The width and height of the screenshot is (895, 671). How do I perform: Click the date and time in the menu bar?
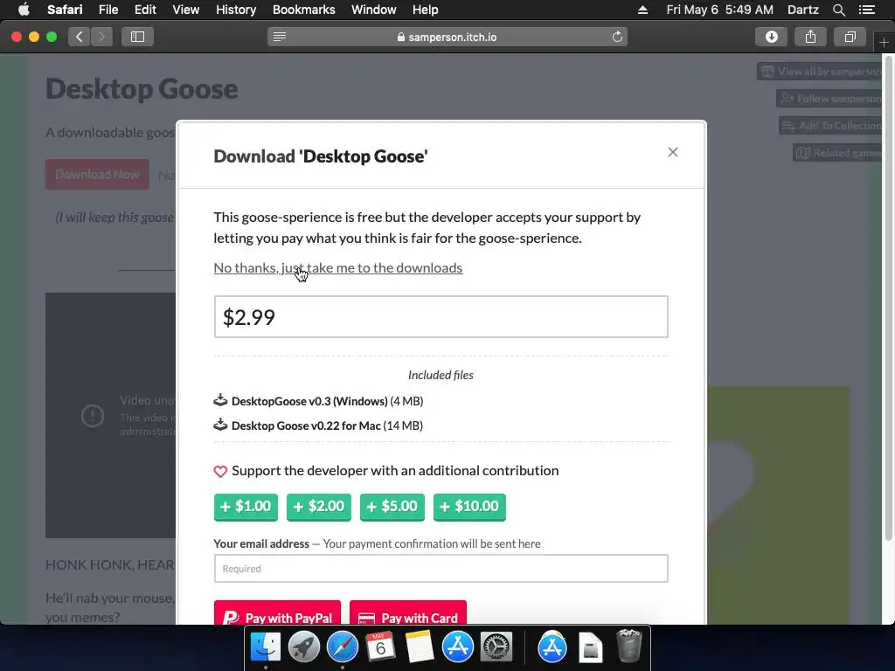coord(720,10)
